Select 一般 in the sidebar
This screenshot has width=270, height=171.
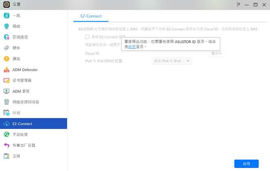pos(16,16)
